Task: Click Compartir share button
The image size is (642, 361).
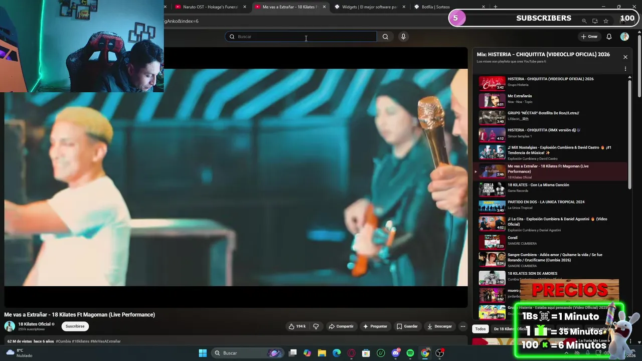Action: 341,326
